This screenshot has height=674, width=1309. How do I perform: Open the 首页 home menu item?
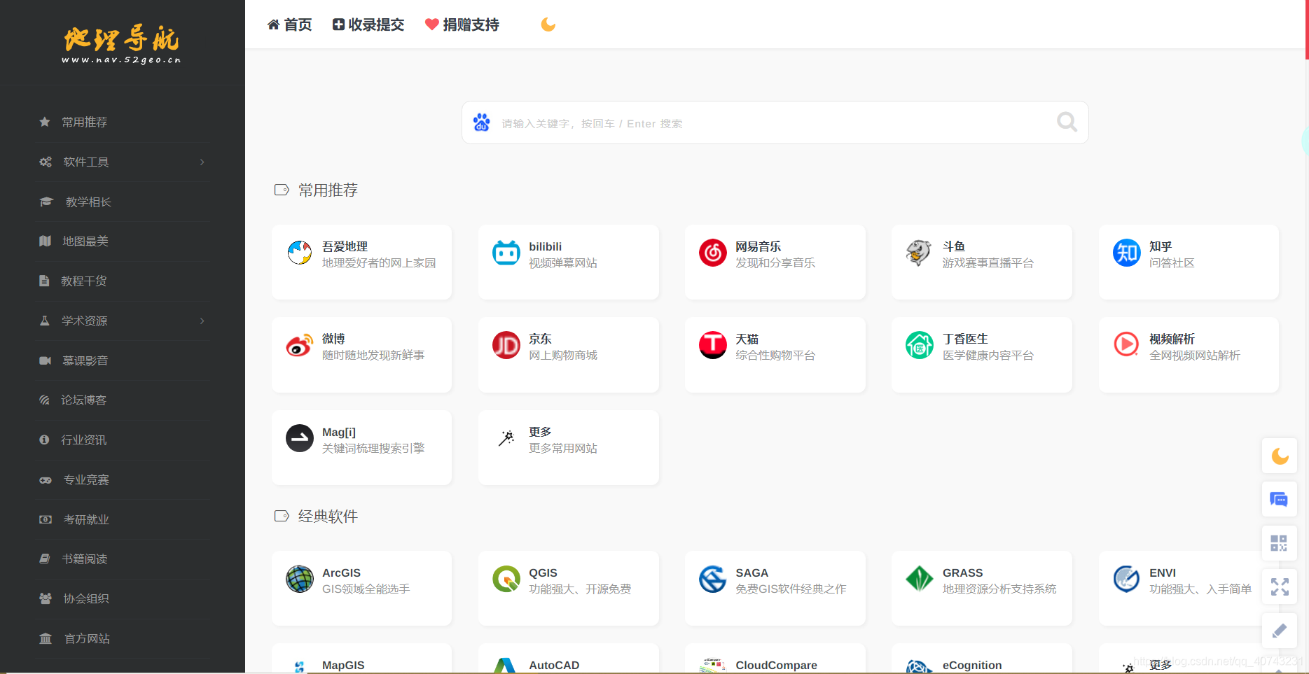pyautogui.click(x=289, y=24)
